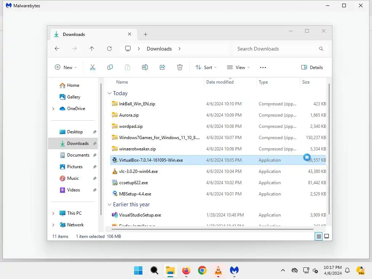The image size is (372, 279).
Task: Open the New dropdown
Action: (x=66, y=67)
